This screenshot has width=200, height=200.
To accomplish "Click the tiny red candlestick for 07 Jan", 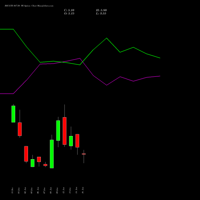I will [45, 165].
